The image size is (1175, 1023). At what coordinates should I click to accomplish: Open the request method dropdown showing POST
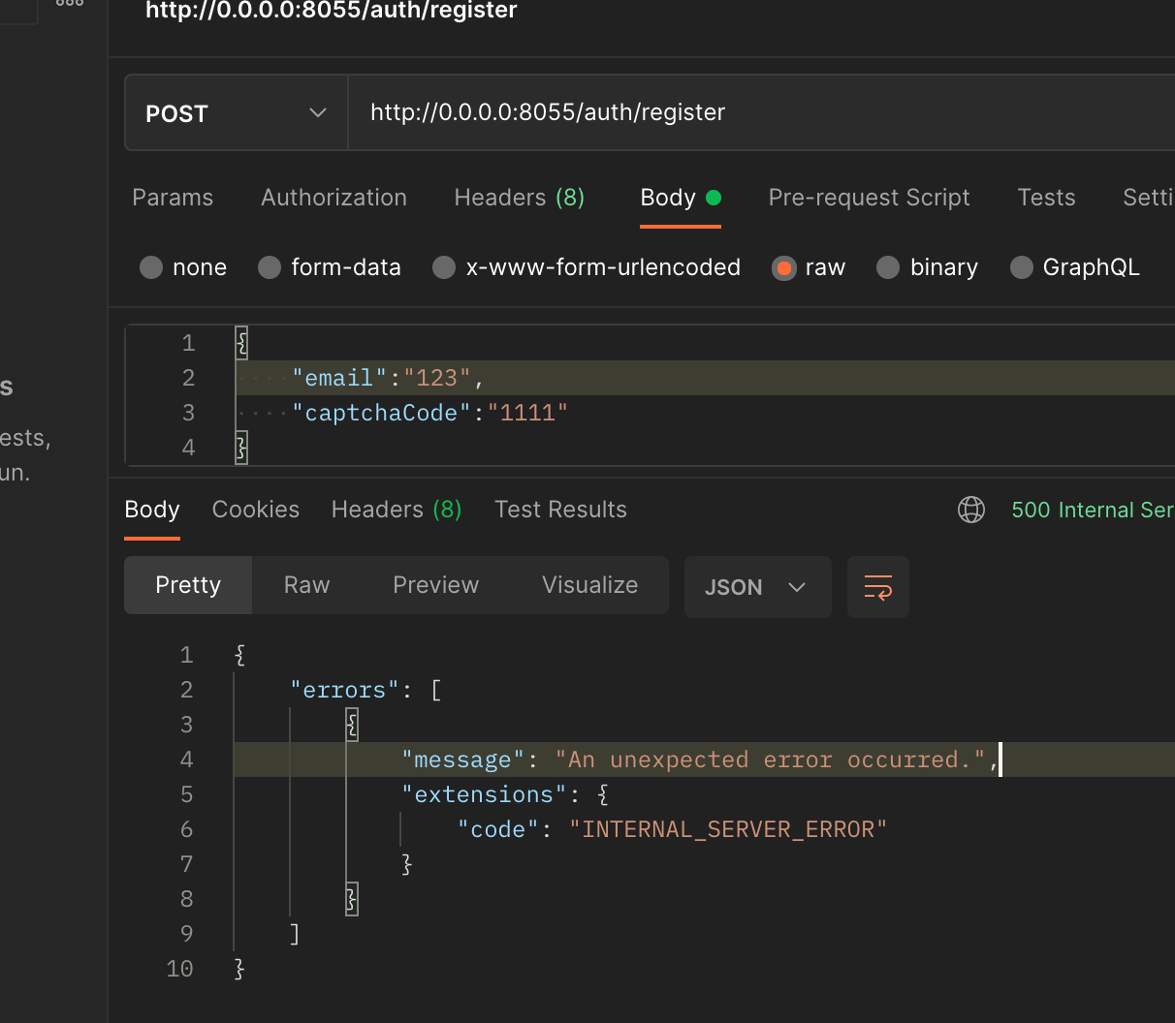pyautogui.click(x=236, y=112)
